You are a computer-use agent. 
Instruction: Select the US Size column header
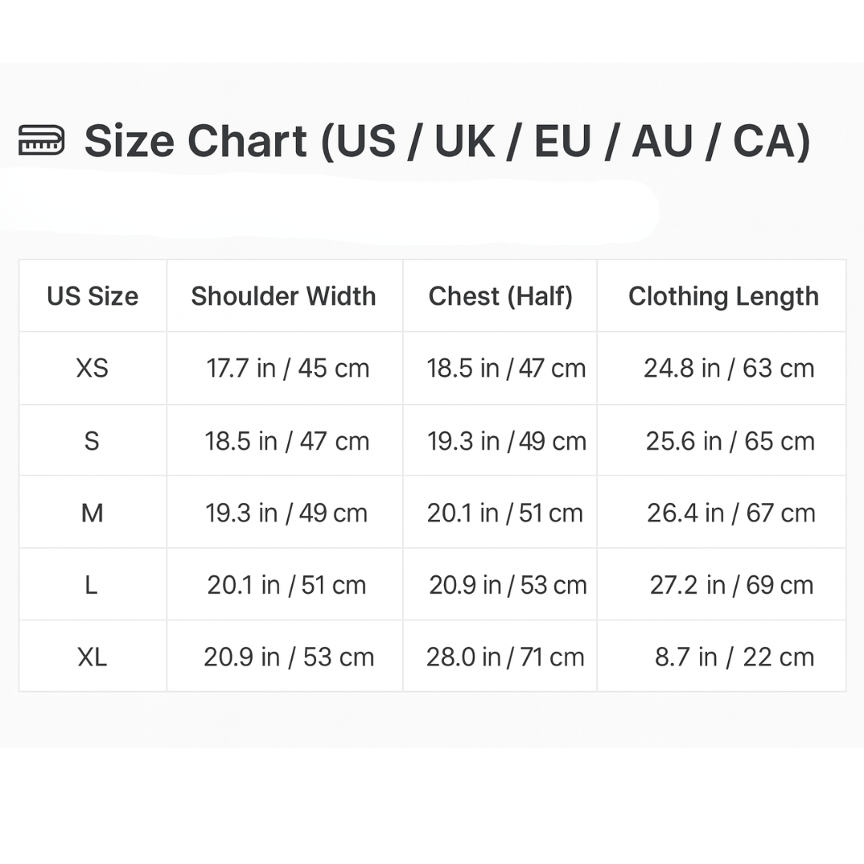(x=93, y=296)
